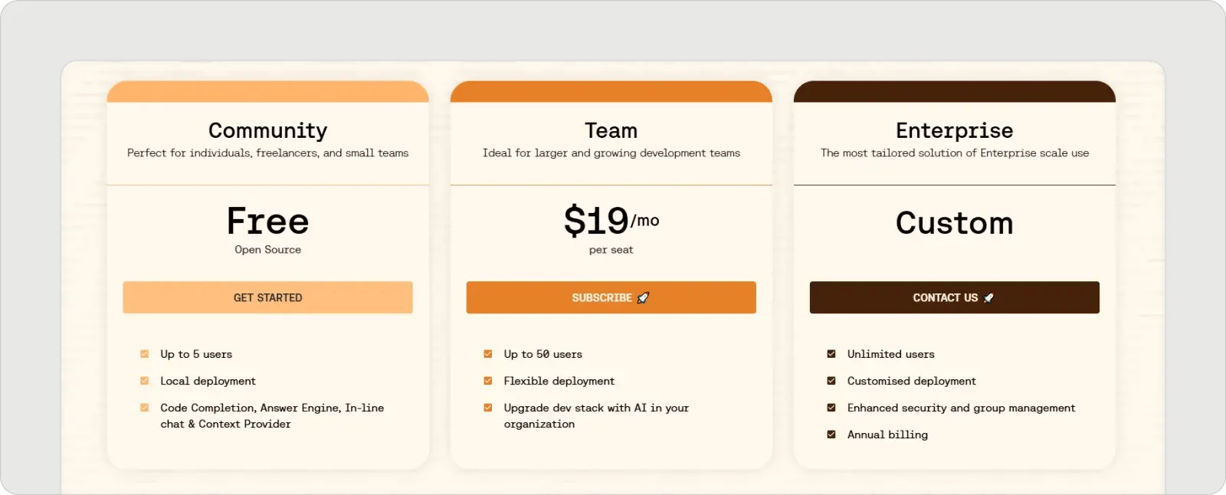
Task: Click 'The most tailored solution' description
Action: pos(954,153)
